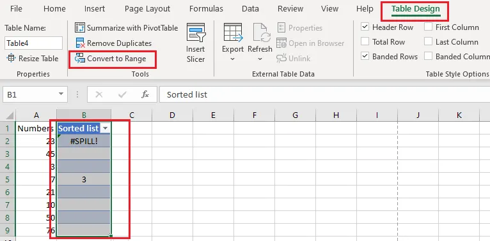The height and width of the screenshot is (241, 490).
Task: Click the #SPILL! cell
Action: click(84, 141)
